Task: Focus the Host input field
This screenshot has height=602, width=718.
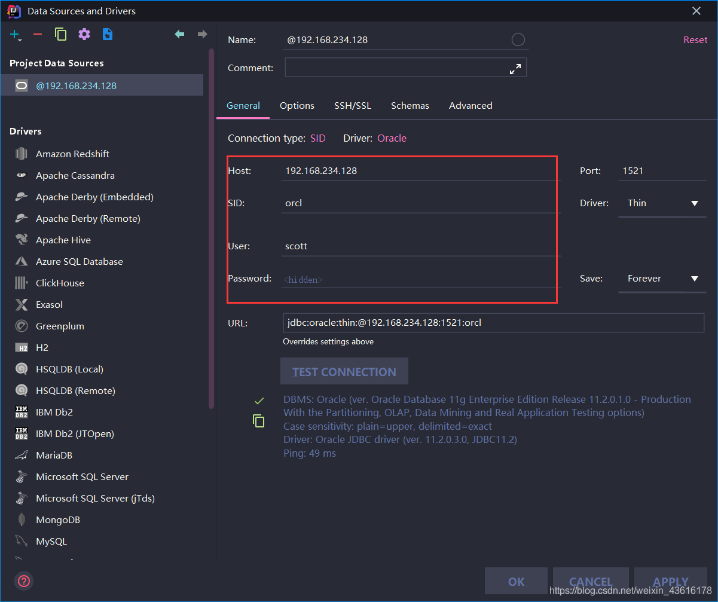Action: click(x=421, y=171)
